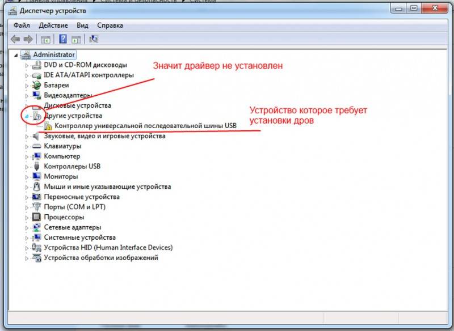Viewport: 454px width, 331px height.
Task: Click the IDE ATA/ATAPI контроллеры icon
Action: click(x=36, y=75)
